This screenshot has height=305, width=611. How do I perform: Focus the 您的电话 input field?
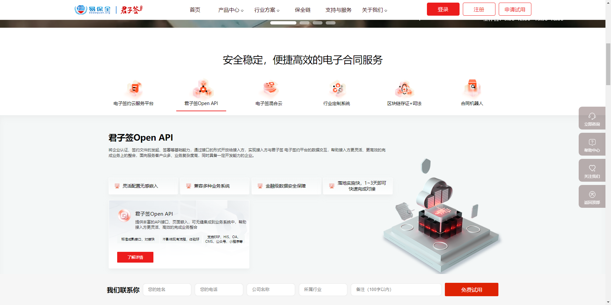(x=219, y=290)
